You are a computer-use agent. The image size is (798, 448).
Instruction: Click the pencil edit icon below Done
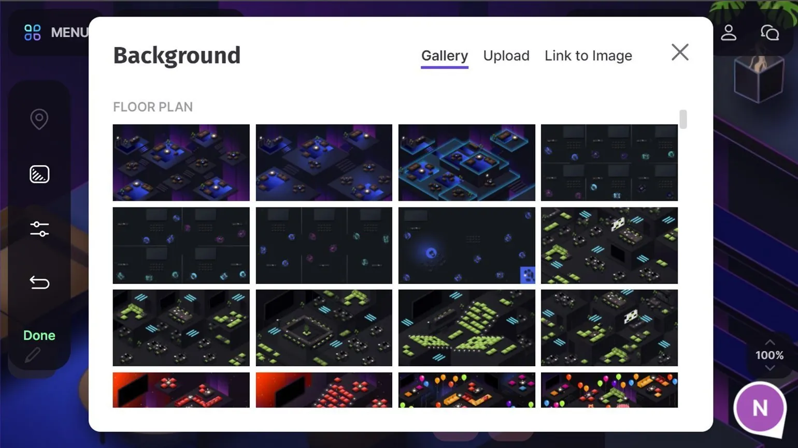click(x=32, y=355)
